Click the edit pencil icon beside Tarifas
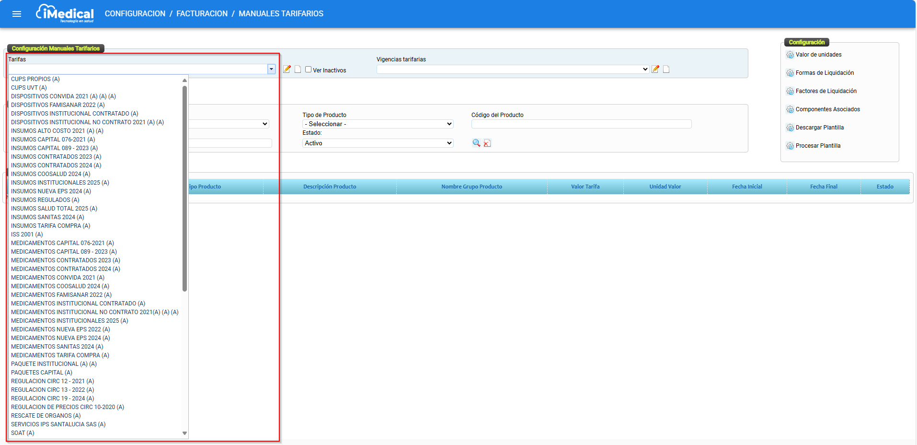 pyautogui.click(x=287, y=69)
